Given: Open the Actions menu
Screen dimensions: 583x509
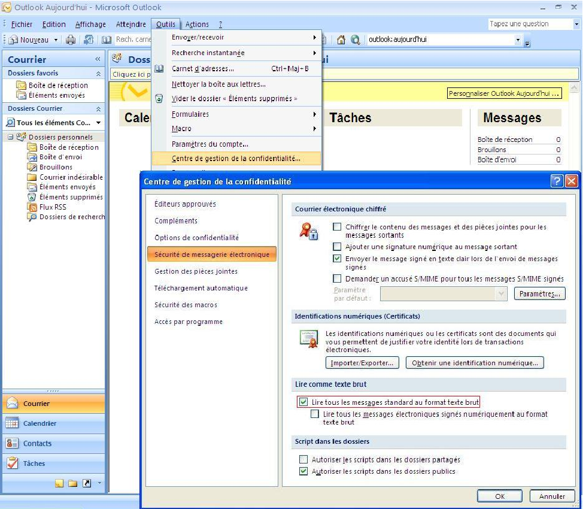Looking at the screenshot, I should [197, 25].
